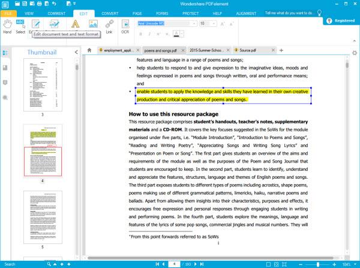This screenshot has height=268, width=360.
Task: Toggle superscript formatting
Action: [158, 34]
